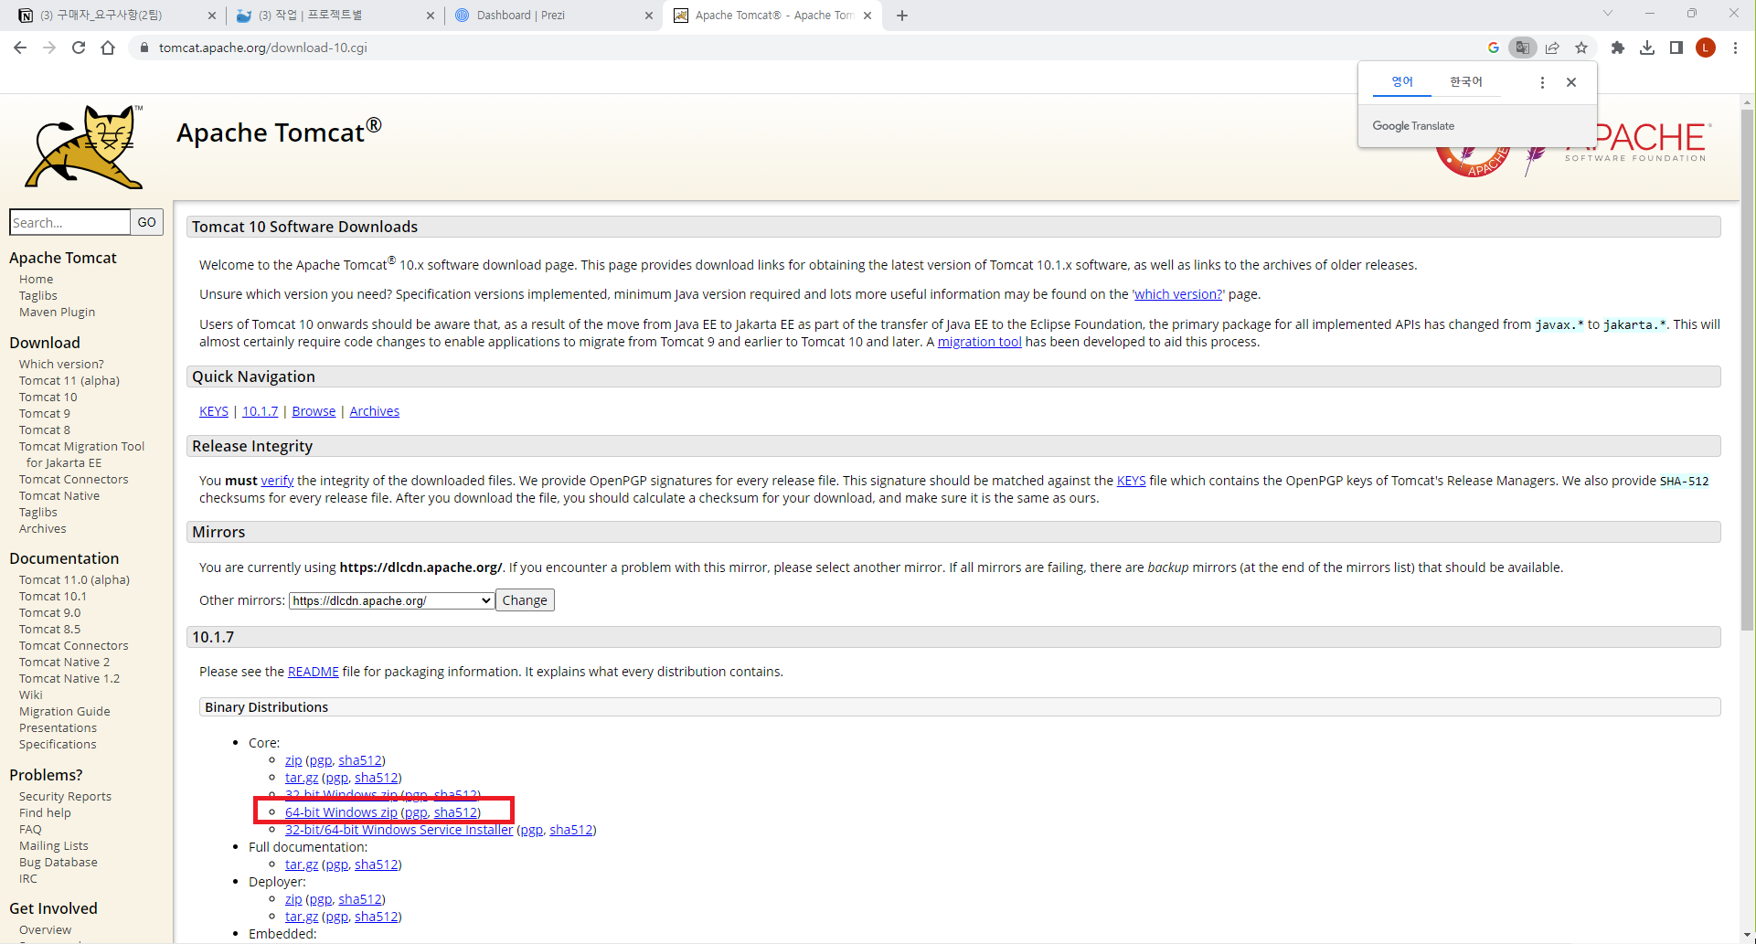Viewport: 1756px width, 944px height.
Task: Focus the site Search field
Action: point(69,222)
